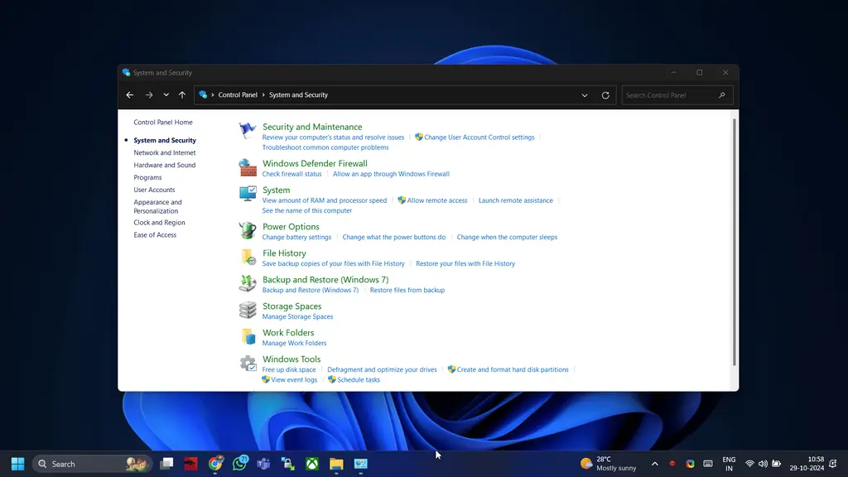Image resolution: width=848 pixels, height=477 pixels.
Task: Open Ease of Access category
Action: pyautogui.click(x=155, y=234)
